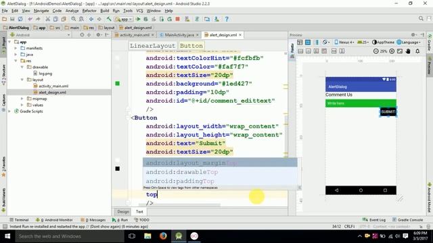Expand the manifests folder
433x243 pixels.
[16, 48]
